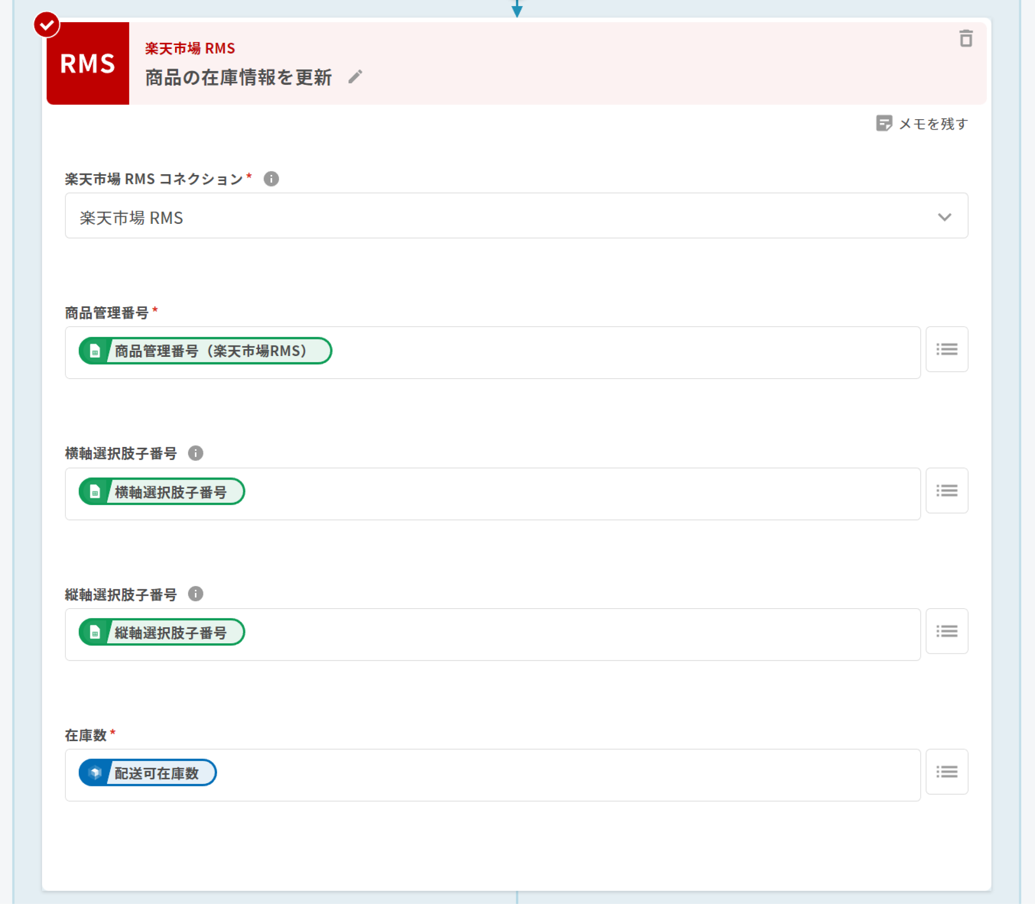Click the red checkmark status badge
Viewport: 1035px width, 904px height.
(x=46, y=25)
